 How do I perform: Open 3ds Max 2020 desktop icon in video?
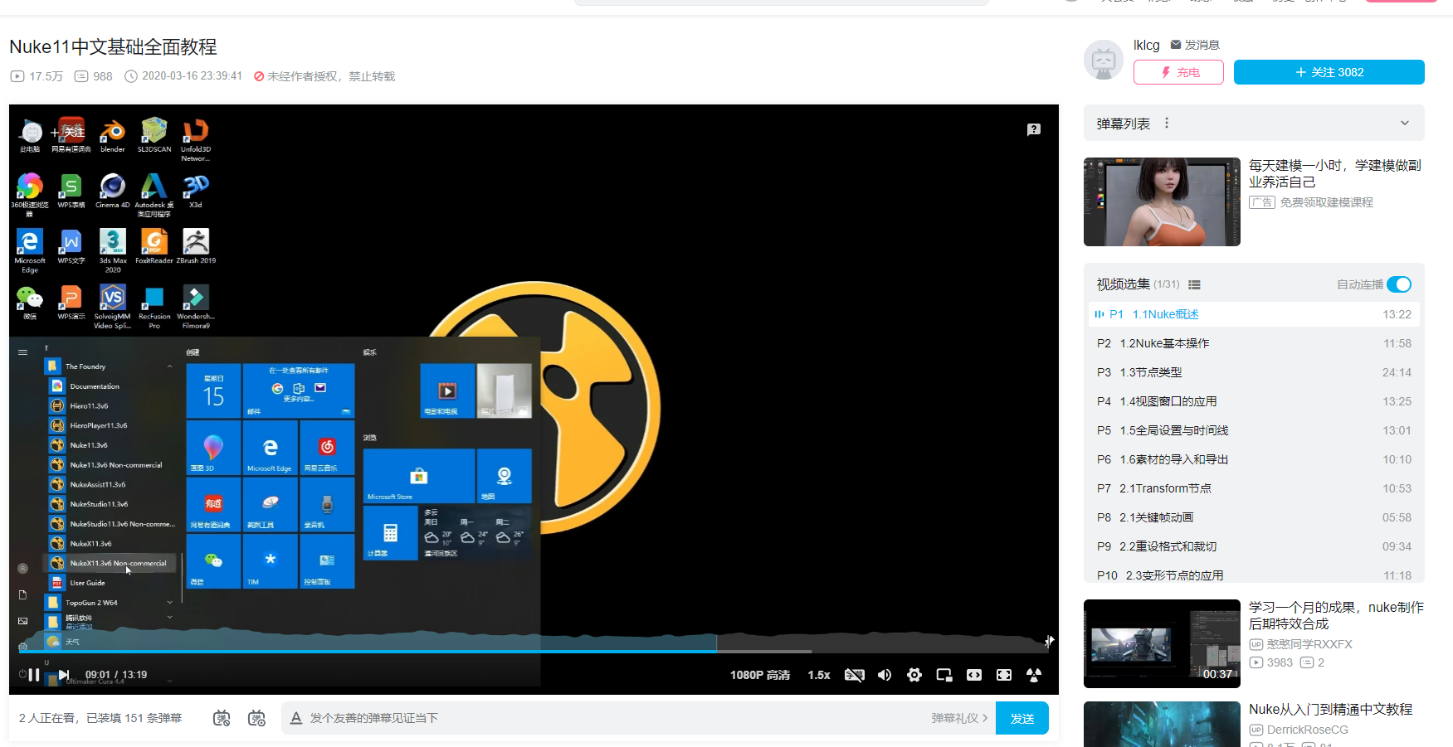(113, 251)
